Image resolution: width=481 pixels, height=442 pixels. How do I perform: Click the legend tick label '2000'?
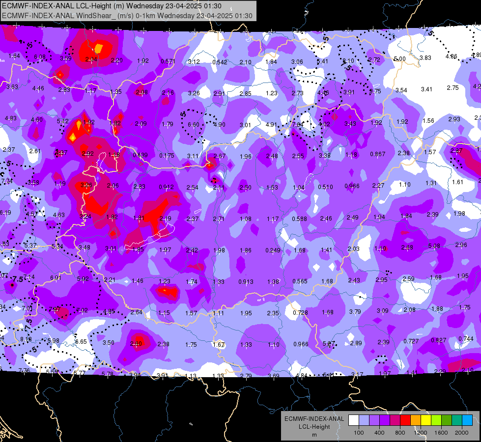pyautogui.click(x=462, y=433)
